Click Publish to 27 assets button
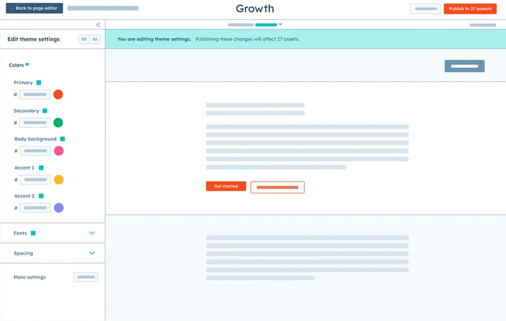 click(x=470, y=9)
